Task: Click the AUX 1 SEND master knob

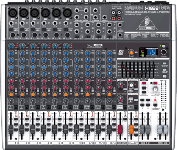Action: click(x=120, y=85)
